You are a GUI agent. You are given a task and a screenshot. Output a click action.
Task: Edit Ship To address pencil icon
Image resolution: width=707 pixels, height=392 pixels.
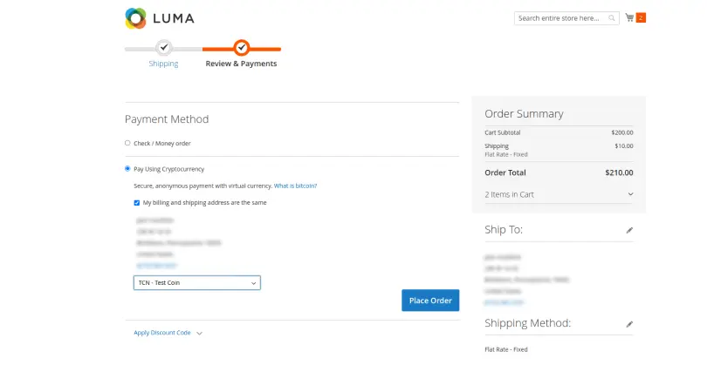(629, 230)
